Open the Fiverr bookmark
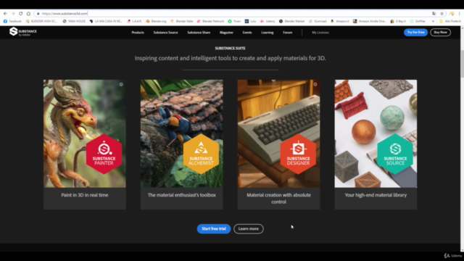The height and width of the screenshot is (261, 464). (x=234, y=21)
